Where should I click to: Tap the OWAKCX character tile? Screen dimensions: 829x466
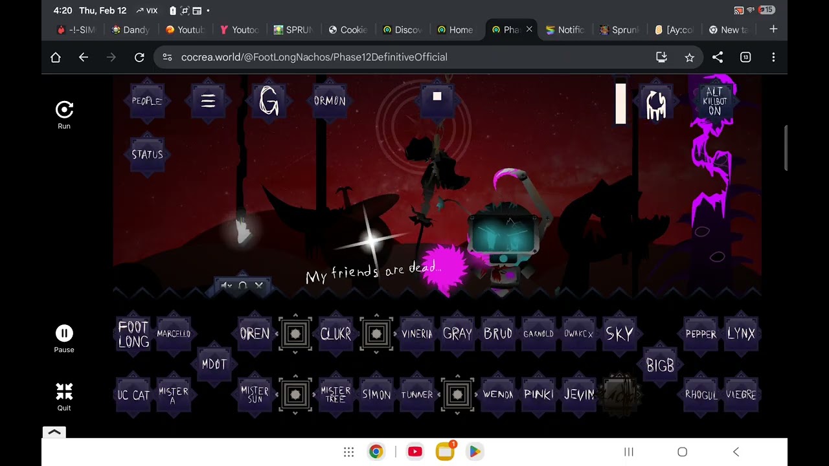[578, 334]
